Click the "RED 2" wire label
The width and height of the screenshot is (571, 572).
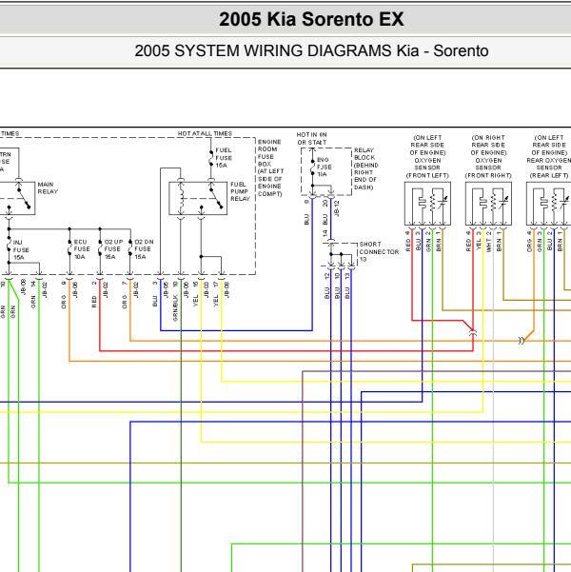[x=94, y=295]
